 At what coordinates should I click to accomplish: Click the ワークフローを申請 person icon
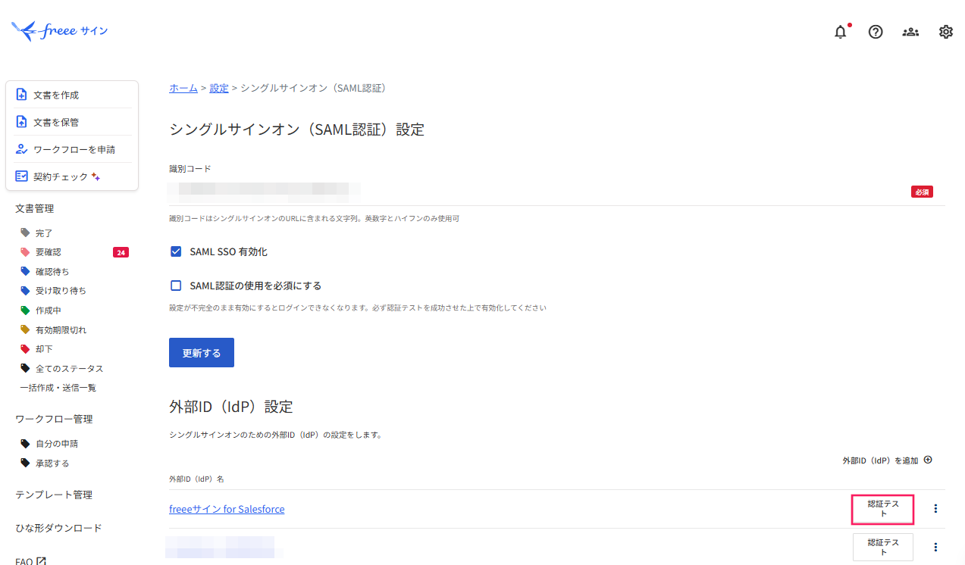[x=22, y=149]
